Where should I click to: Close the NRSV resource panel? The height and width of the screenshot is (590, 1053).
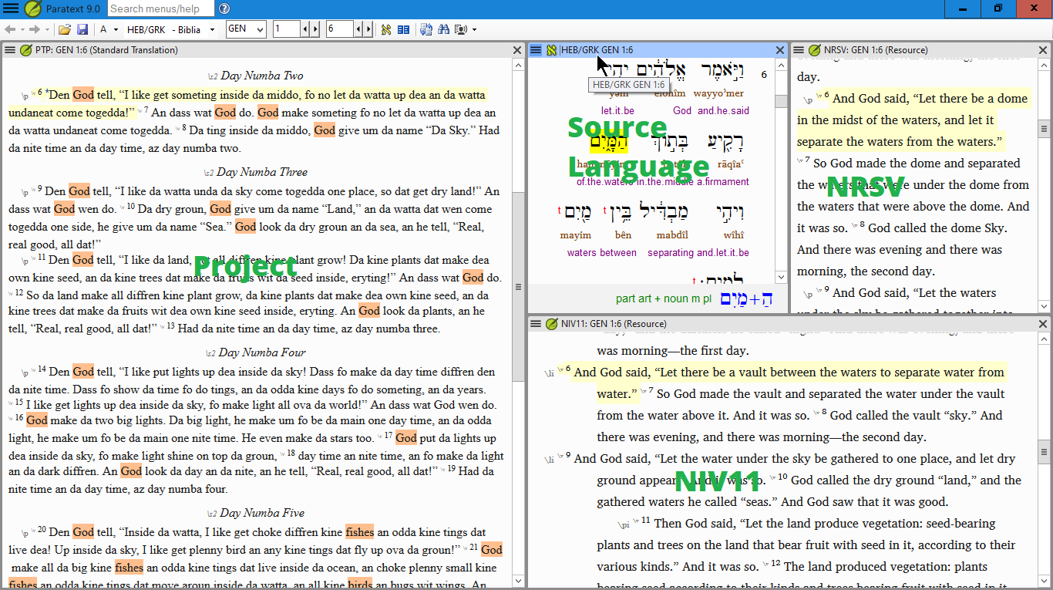1044,50
